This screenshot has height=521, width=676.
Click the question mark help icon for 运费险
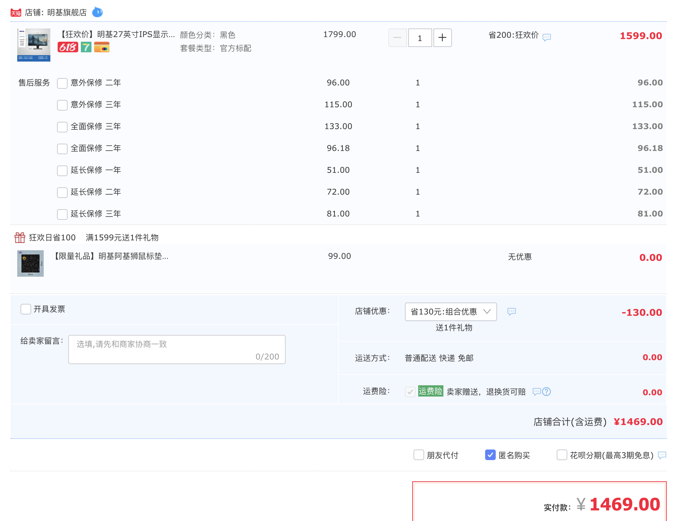(546, 392)
